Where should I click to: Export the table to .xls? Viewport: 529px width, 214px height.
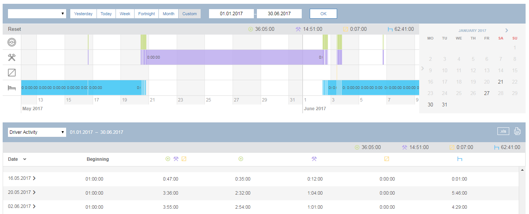click(503, 132)
